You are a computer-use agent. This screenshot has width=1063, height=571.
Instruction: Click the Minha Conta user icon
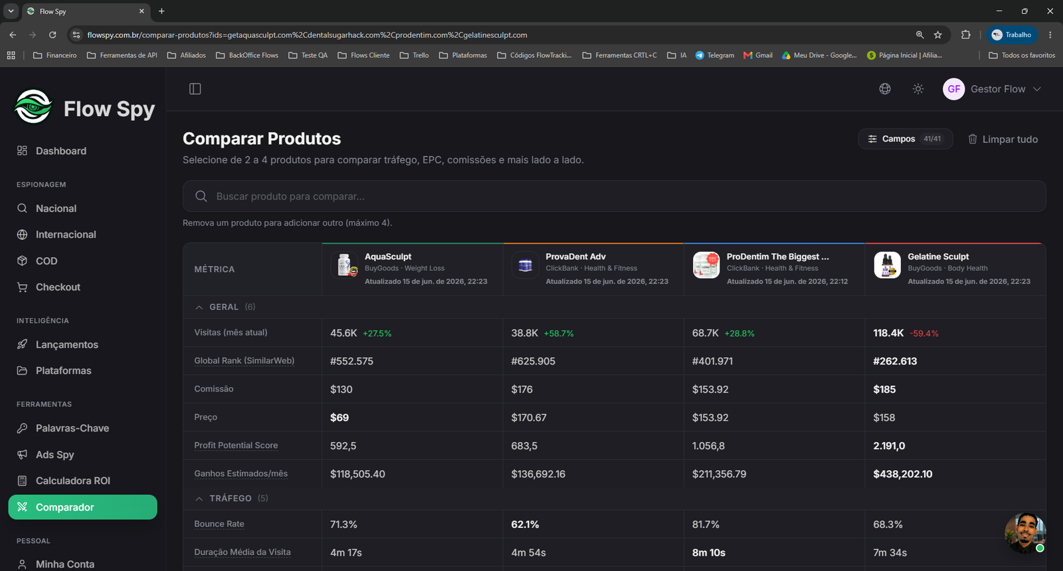pos(22,564)
